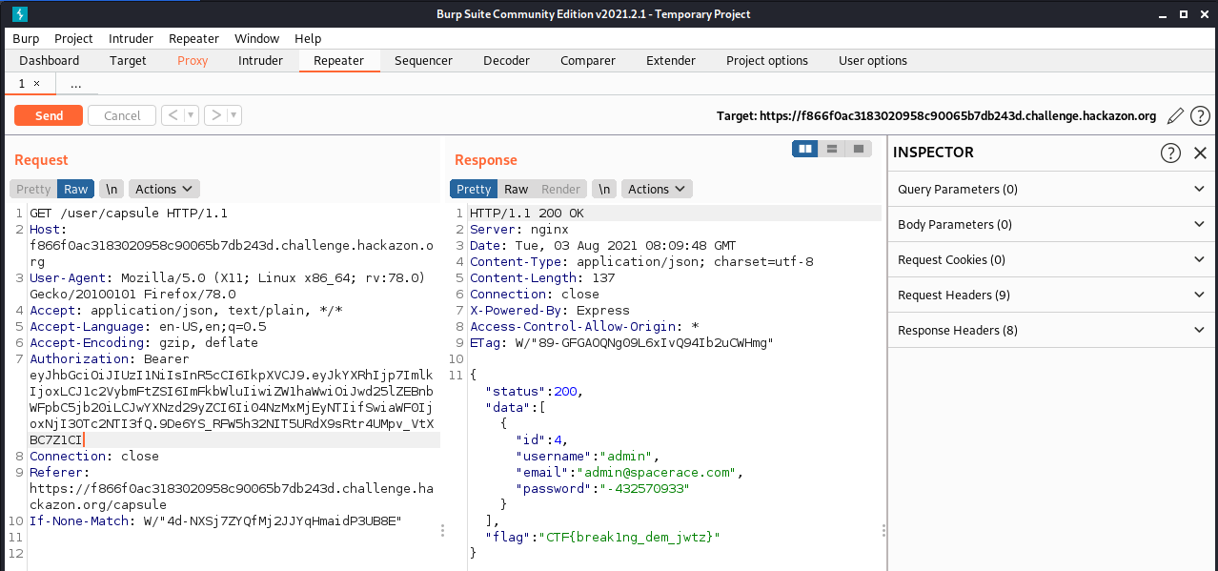Expand Query Parameters (0) section

1052,189
